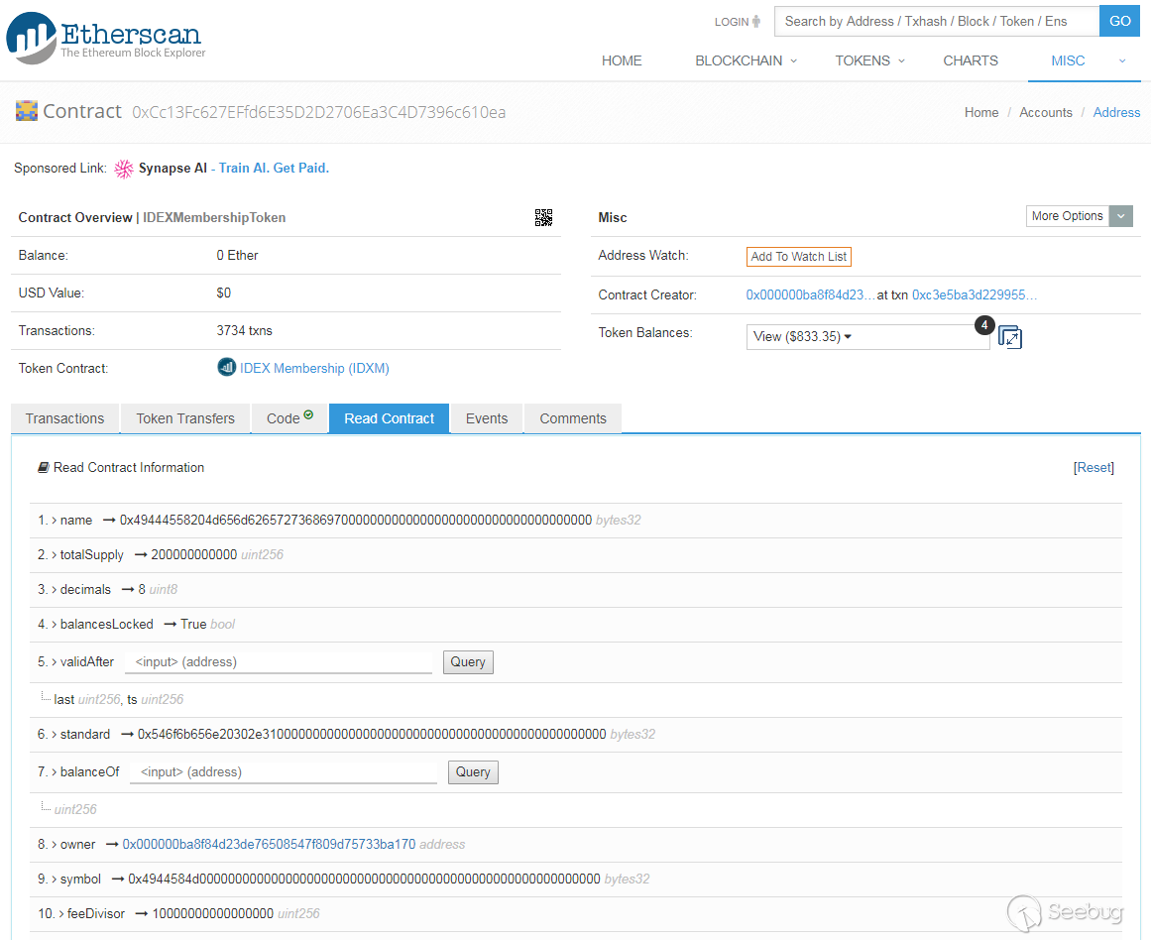The width and height of the screenshot is (1151, 940).
Task: Select the contract address 0xCc13Fc62... text
Action: click(318, 112)
